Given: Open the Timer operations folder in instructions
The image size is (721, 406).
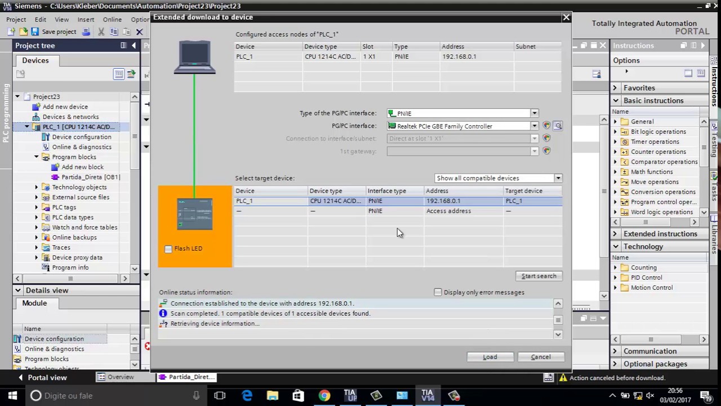Looking at the screenshot, I should 655,142.
